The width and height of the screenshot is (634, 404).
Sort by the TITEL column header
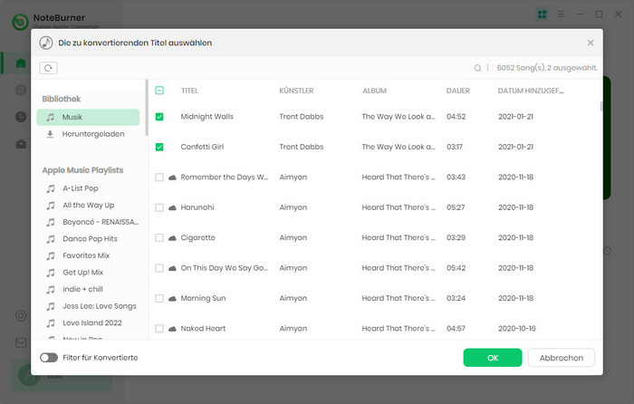pos(189,91)
